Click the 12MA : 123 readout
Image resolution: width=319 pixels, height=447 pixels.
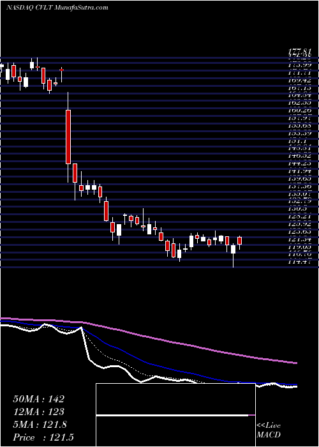[38, 412]
